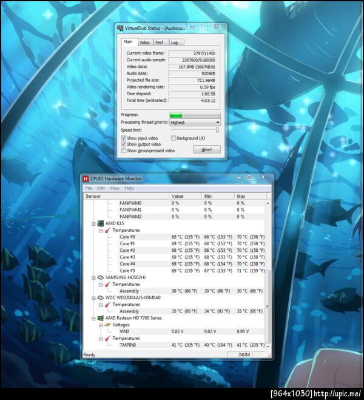Click the Value column header

click(x=185, y=196)
